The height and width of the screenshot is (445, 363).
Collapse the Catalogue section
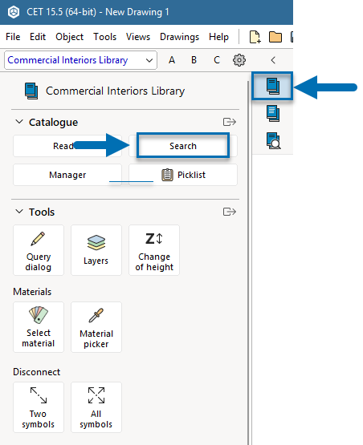pos(19,122)
